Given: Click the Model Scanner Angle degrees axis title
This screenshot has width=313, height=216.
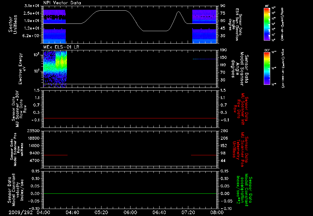Looking at the screenshot, I should 240,69.
